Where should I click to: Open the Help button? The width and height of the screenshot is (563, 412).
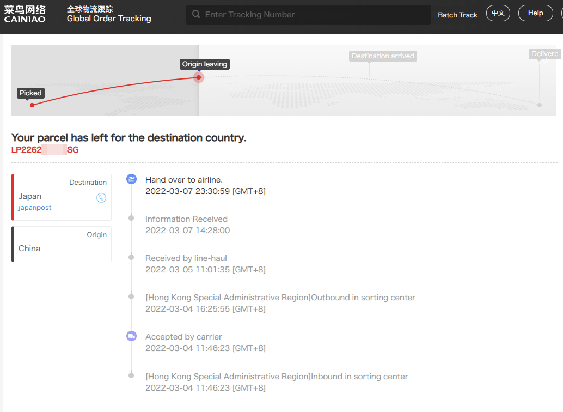(535, 13)
